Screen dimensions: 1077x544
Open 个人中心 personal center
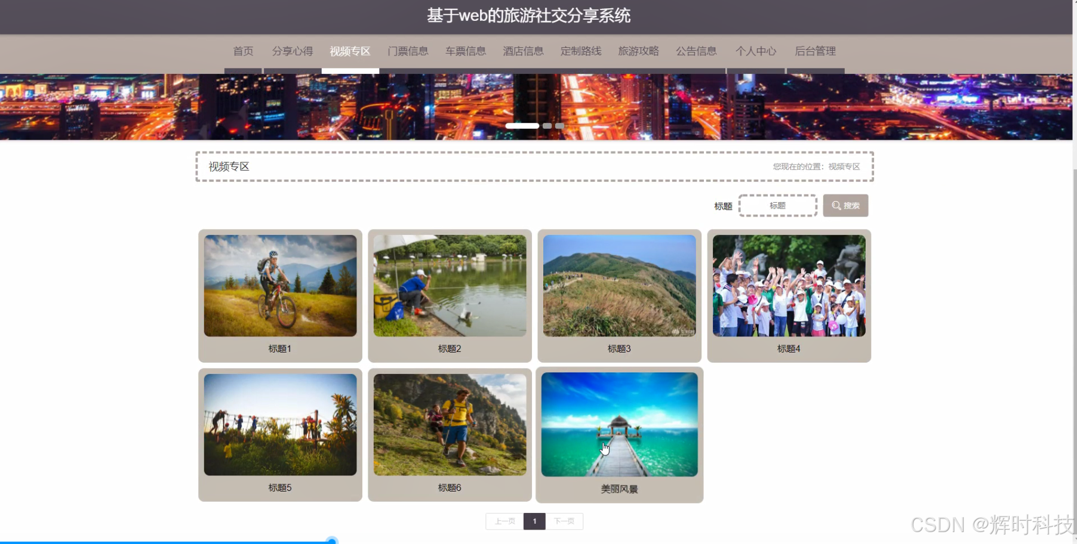coord(755,51)
